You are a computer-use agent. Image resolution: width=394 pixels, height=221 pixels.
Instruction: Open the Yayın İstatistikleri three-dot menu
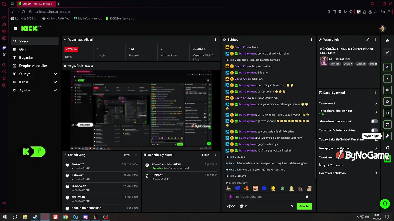point(215,39)
